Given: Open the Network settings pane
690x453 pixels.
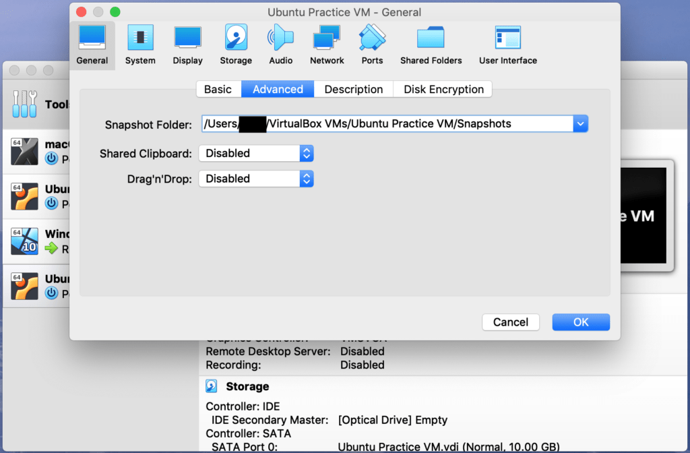Looking at the screenshot, I should (327, 46).
